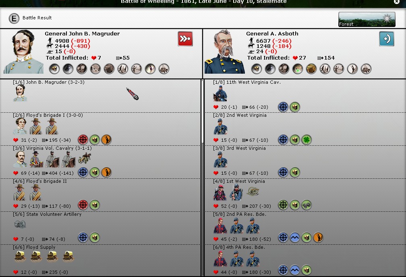The height and width of the screenshot is (277, 406).
Task: Click the first round ability icon under Magruder's totals
Action: (54, 69)
